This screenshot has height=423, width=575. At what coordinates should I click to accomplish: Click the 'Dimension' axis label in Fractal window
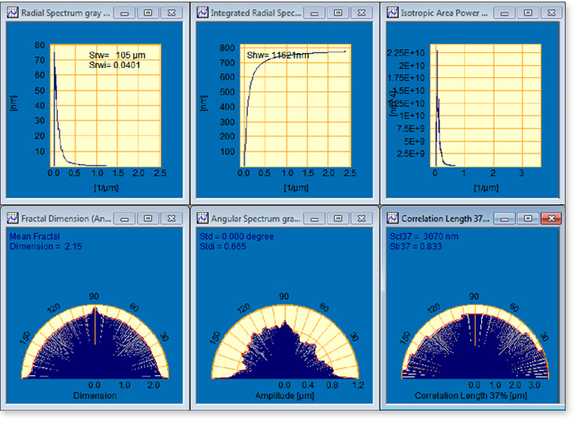95,396
